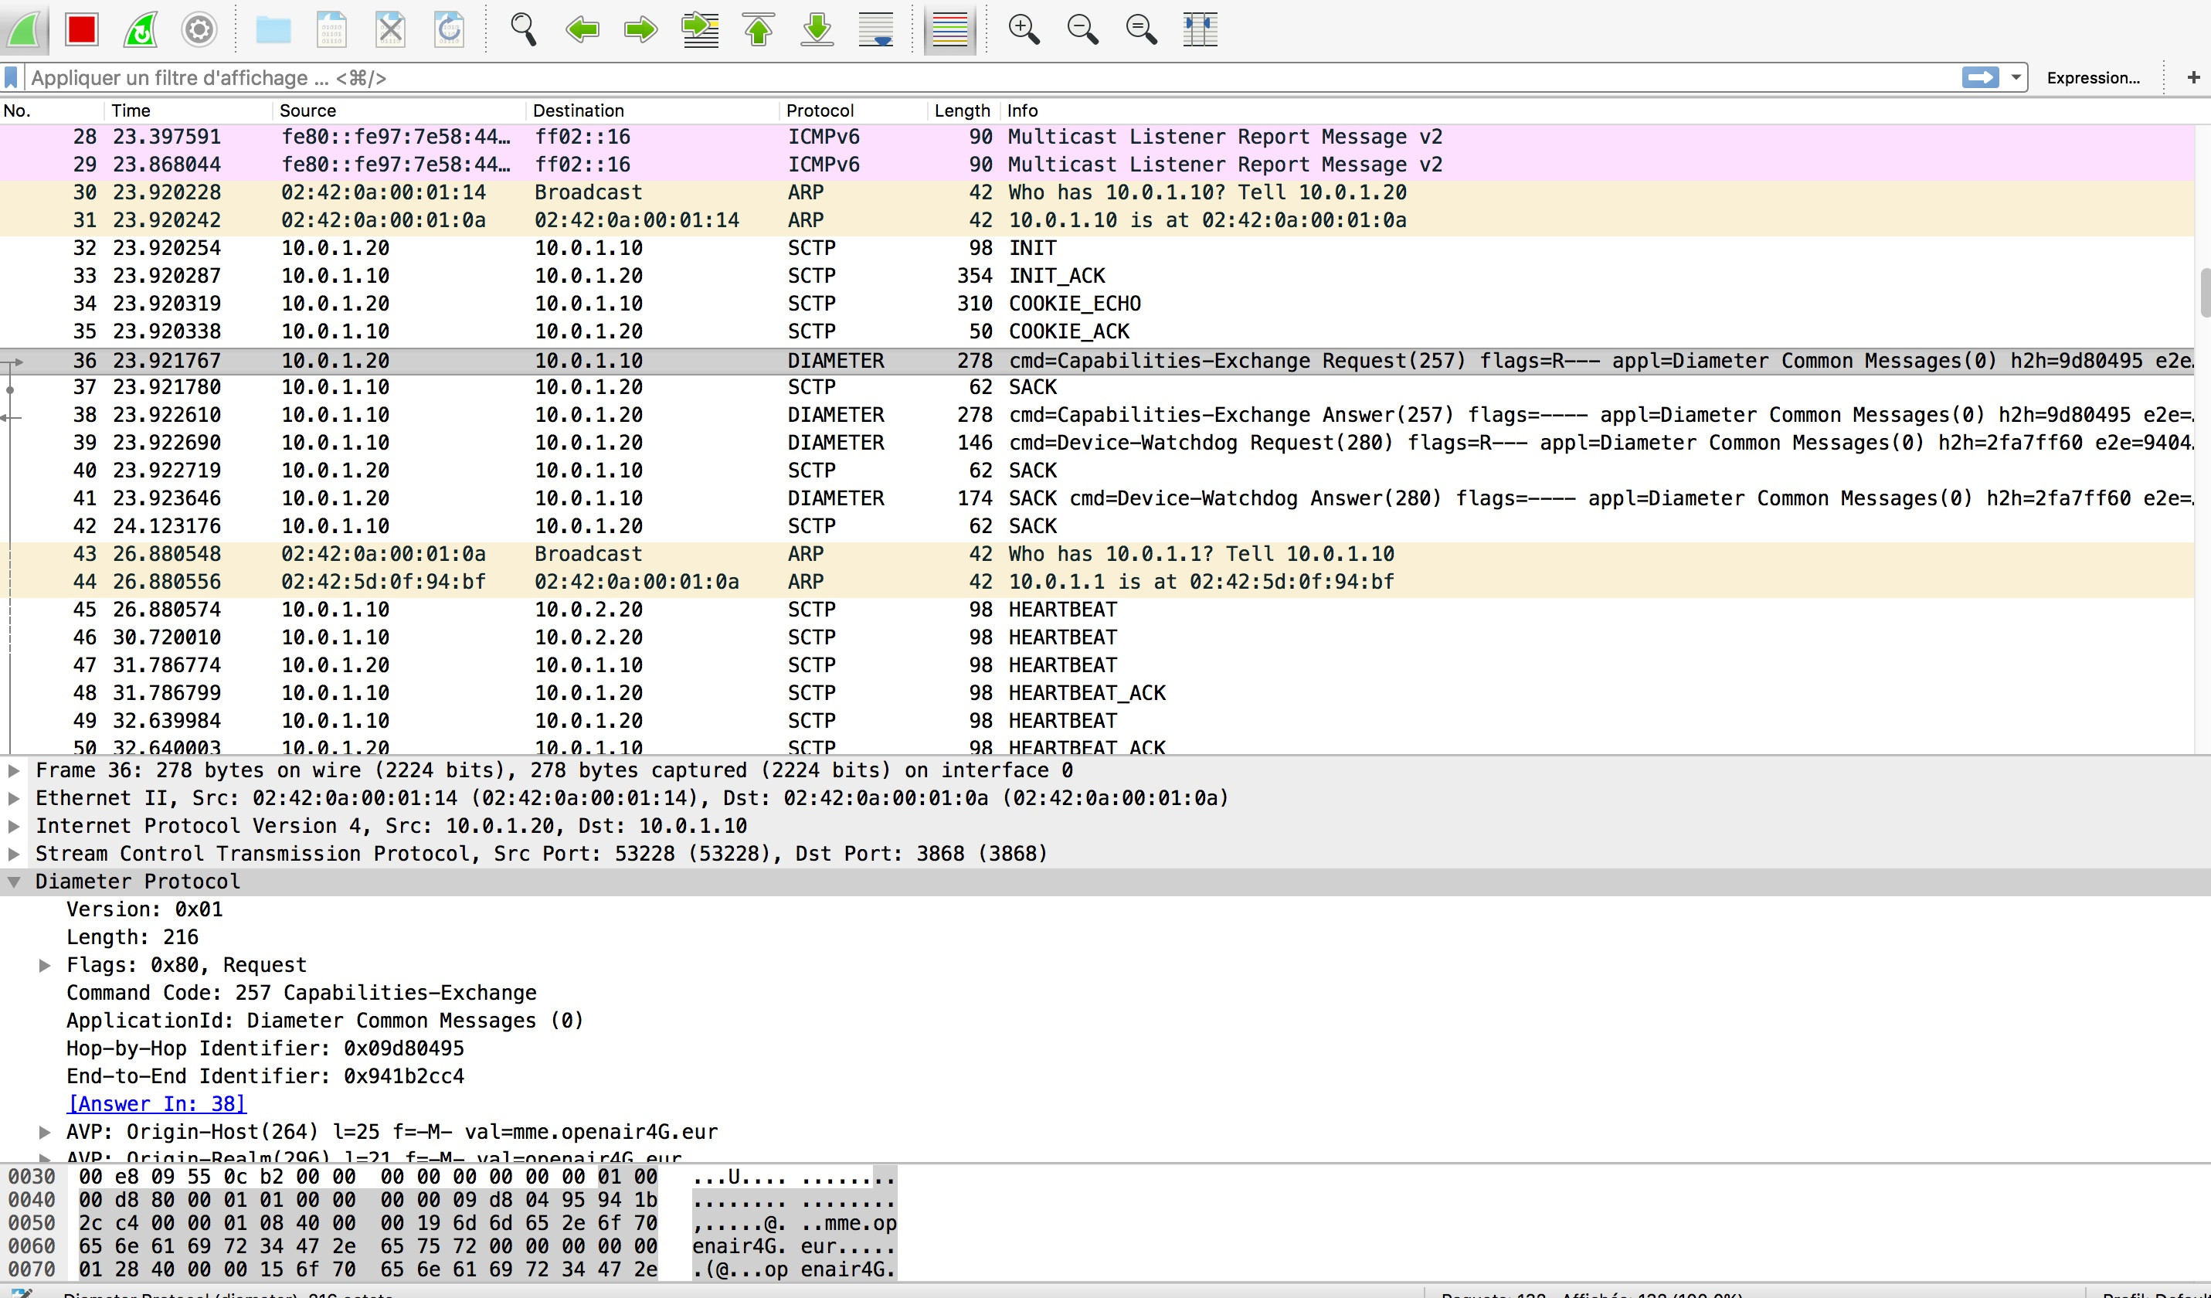Viewport: 2211px width, 1298px height.
Task: Toggle auto-scroll during live capture
Action: point(875,30)
